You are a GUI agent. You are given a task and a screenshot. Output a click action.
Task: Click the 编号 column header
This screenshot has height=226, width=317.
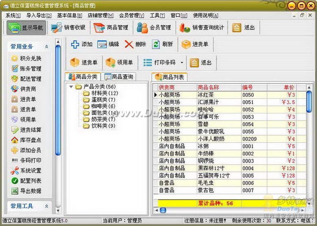(x=254, y=87)
